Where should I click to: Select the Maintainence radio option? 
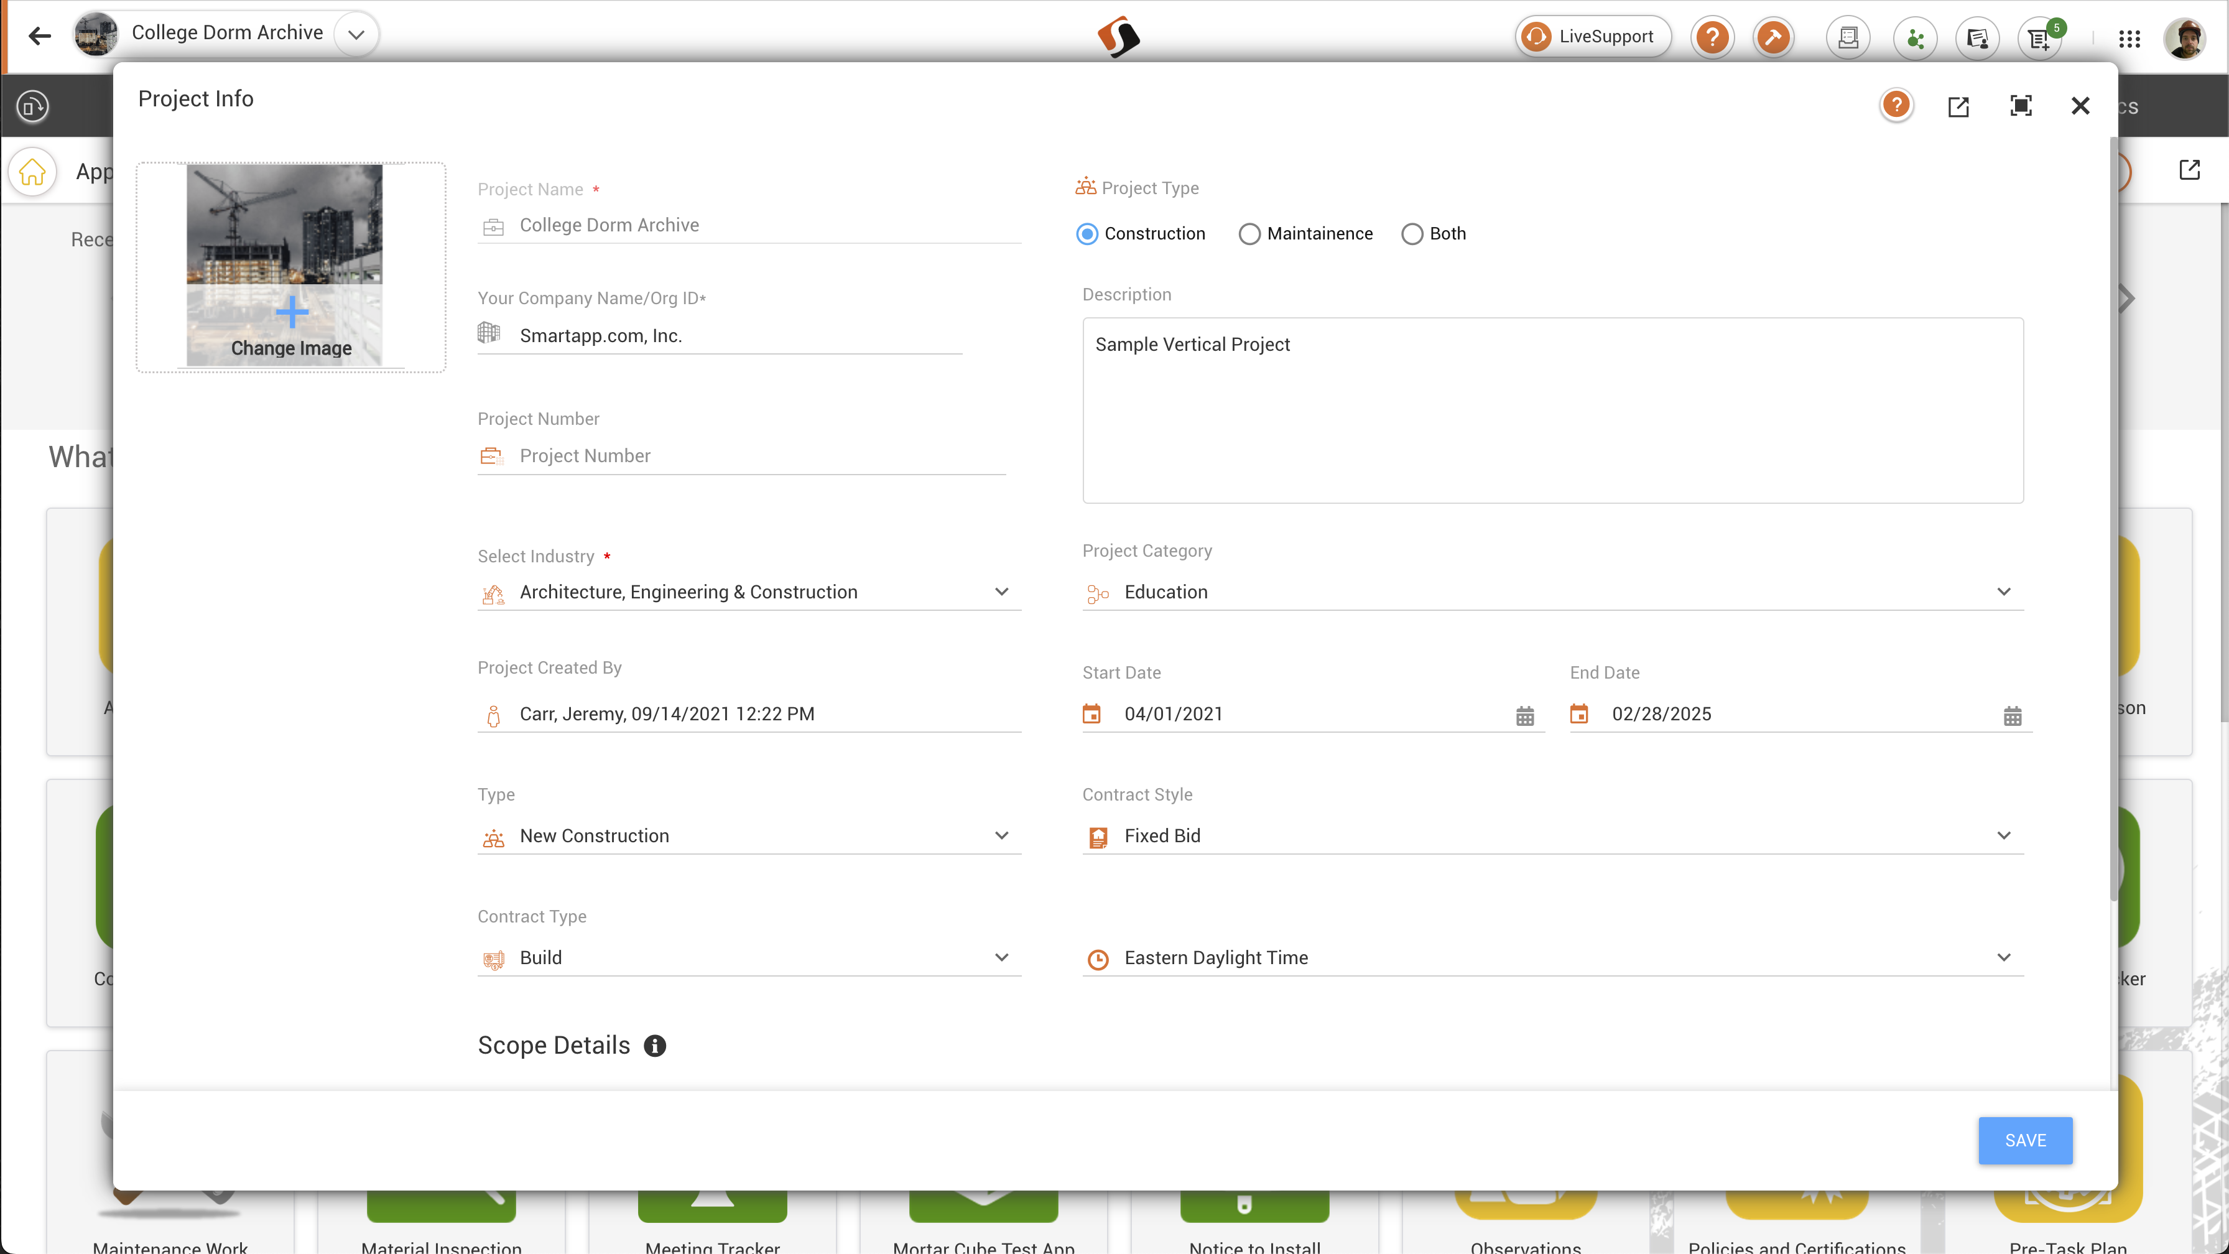click(1249, 234)
